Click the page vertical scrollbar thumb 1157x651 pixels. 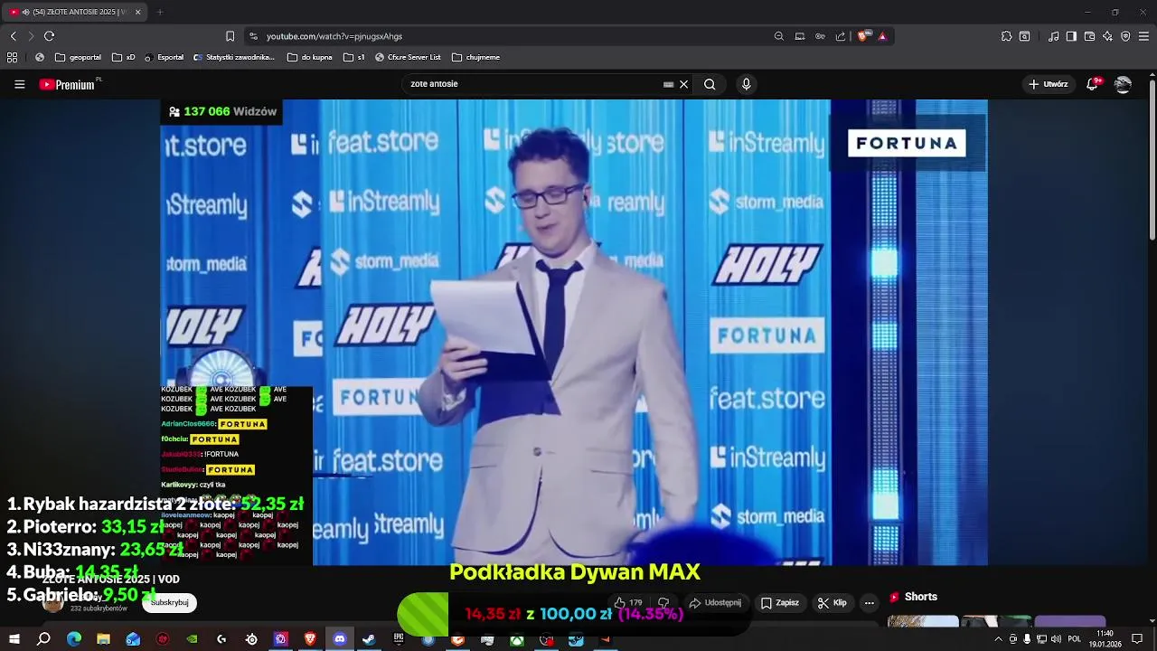1152,158
